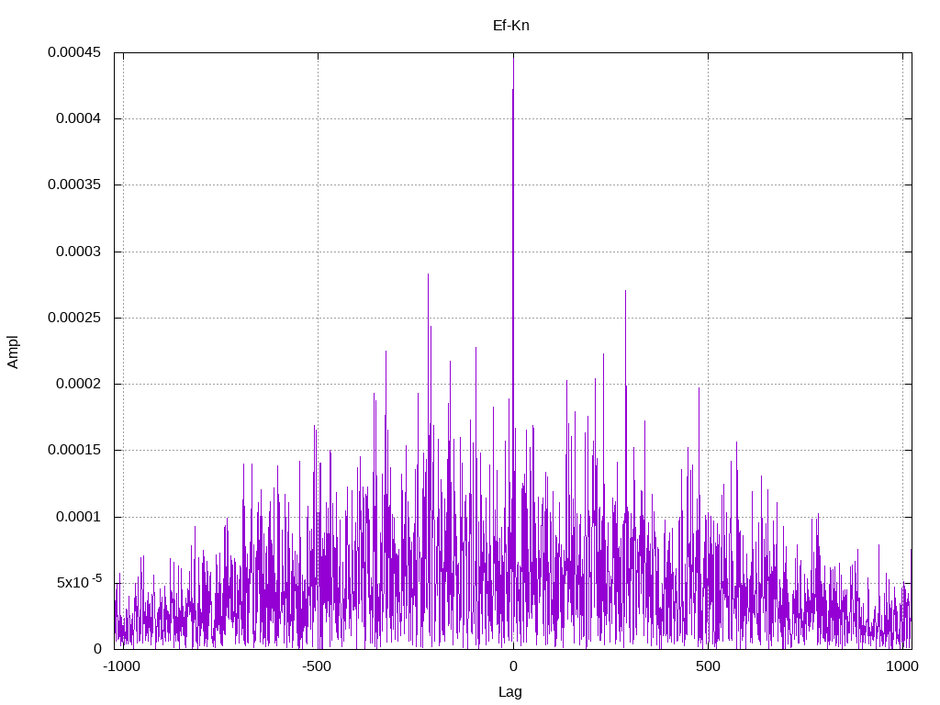This screenshot has width=940, height=705.
Task: Select the y-axis label 'Ampl'
Action: [13, 352]
